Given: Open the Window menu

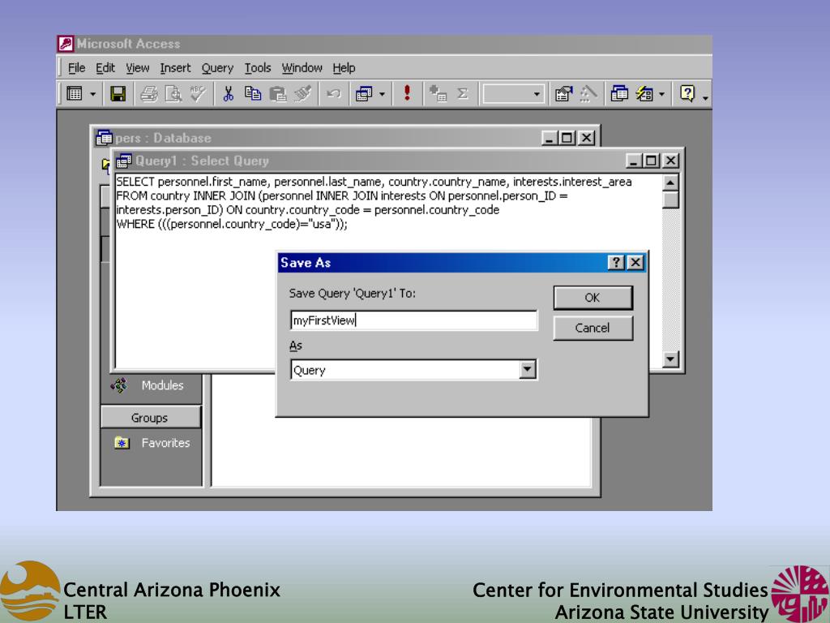Looking at the screenshot, I should click(x=302, y=68).
